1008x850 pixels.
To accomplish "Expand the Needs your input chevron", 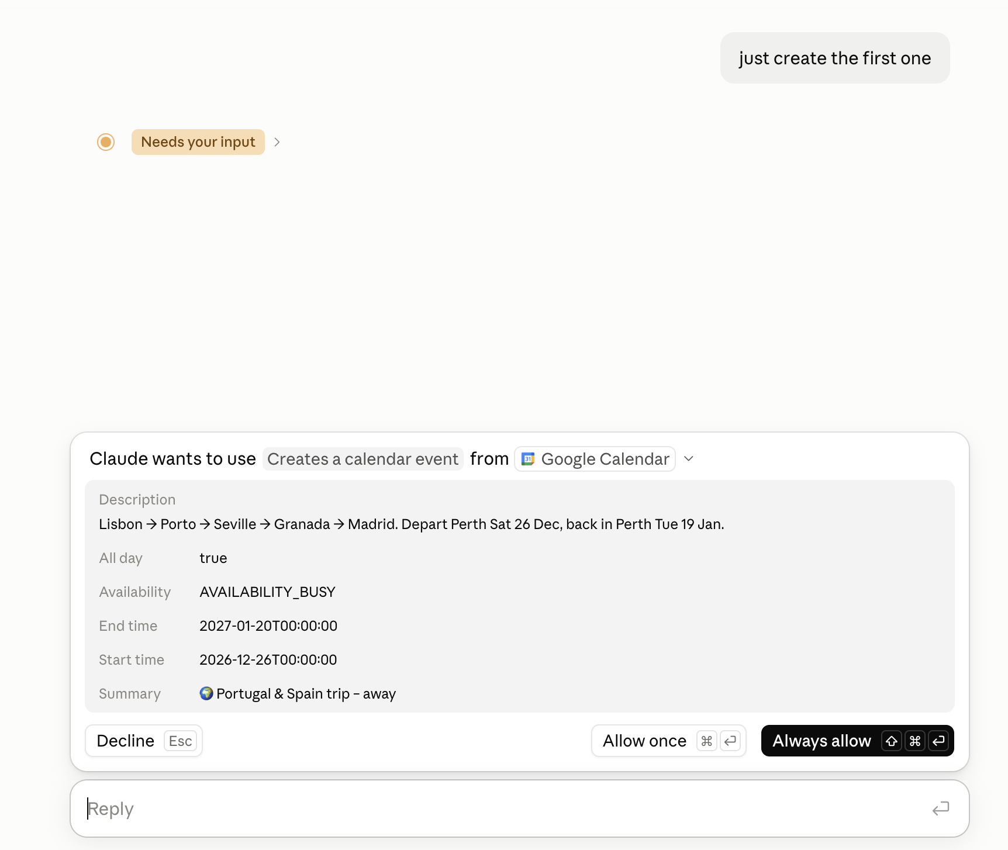I will point(277,142).
